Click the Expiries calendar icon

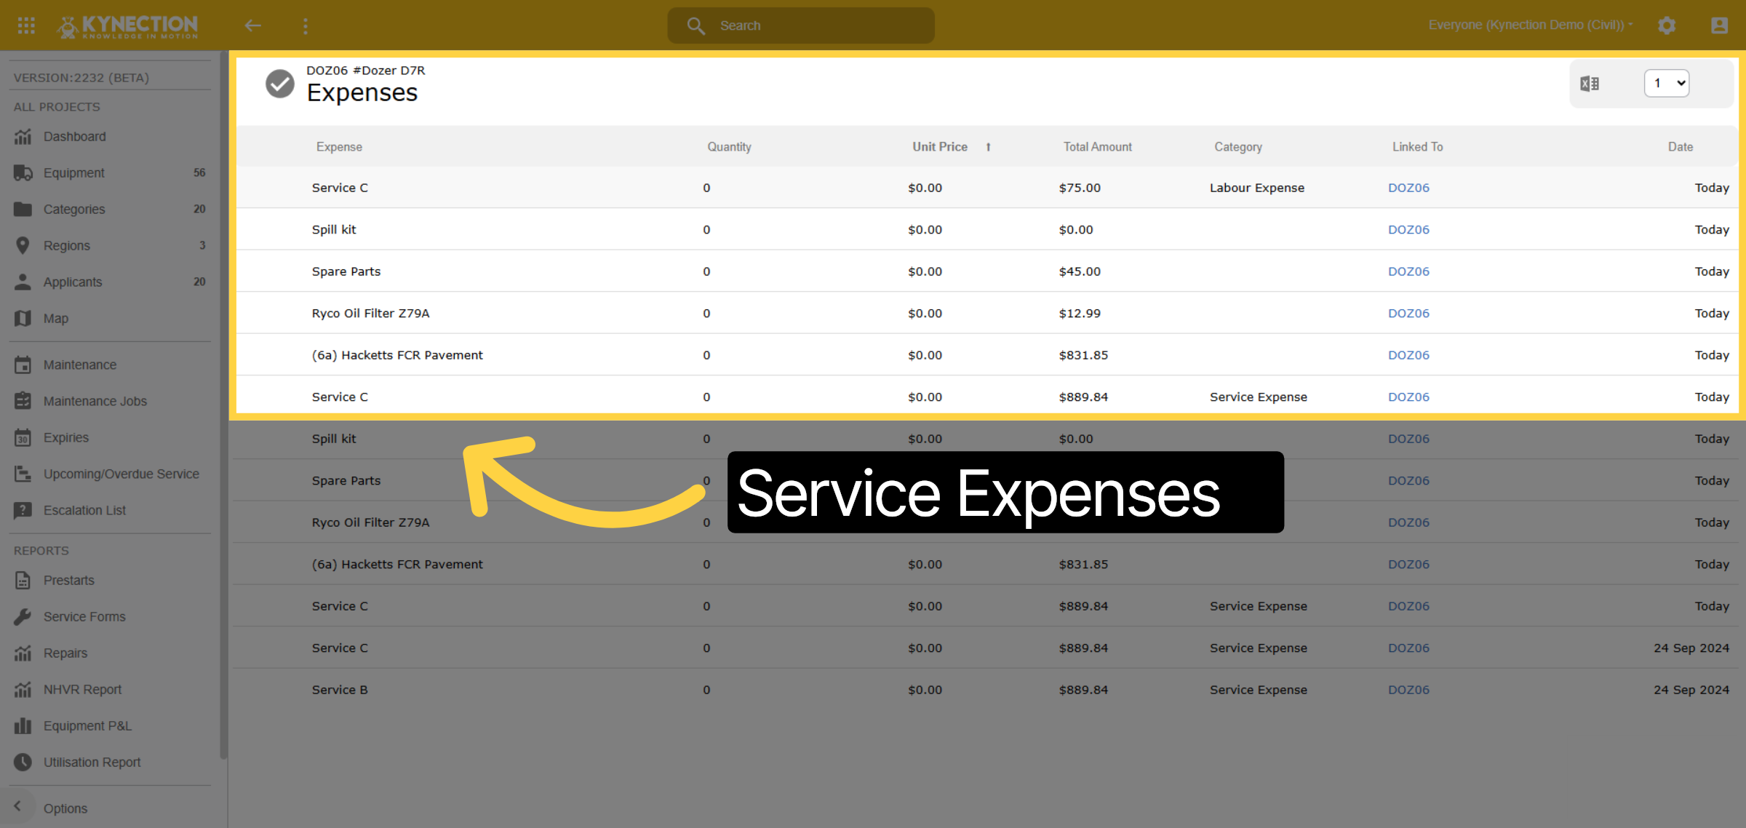(23, 438)
